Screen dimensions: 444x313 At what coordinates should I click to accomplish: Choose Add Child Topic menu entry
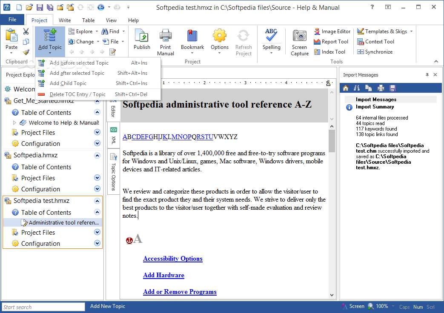pyautogui.click(x=98, y=83)
